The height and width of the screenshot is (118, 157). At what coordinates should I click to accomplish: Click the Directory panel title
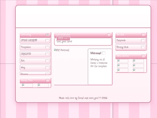click(x=26, y=35)
